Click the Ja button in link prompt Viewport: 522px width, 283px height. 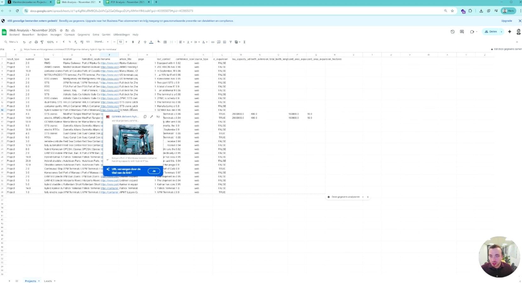coord(154,171)
